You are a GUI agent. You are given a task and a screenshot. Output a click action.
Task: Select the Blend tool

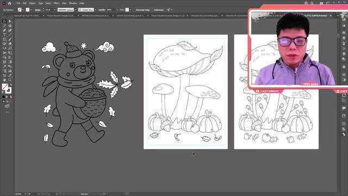10,66
